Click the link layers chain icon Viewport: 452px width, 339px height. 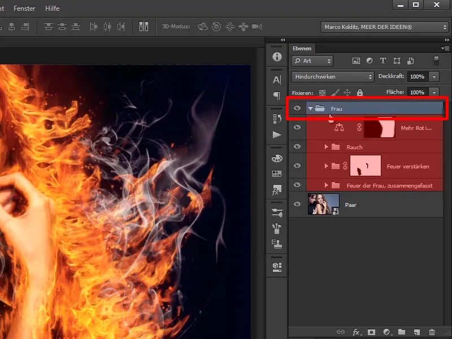click(x=341, y=332)
